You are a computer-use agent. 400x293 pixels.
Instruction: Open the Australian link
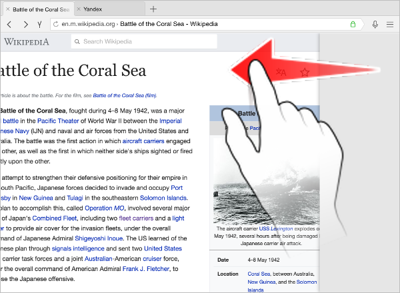click(x=98, y=259)
